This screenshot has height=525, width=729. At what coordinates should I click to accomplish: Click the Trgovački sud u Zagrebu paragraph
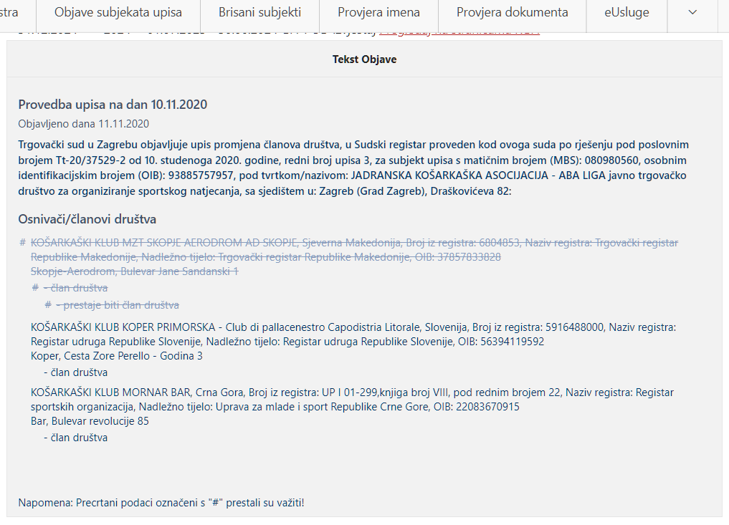(353, 168)
